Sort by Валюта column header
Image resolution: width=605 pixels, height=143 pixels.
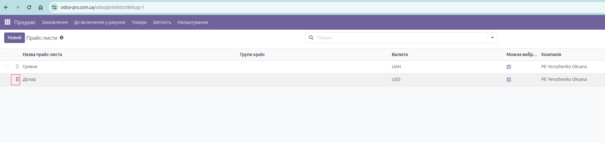pos(400,54)
